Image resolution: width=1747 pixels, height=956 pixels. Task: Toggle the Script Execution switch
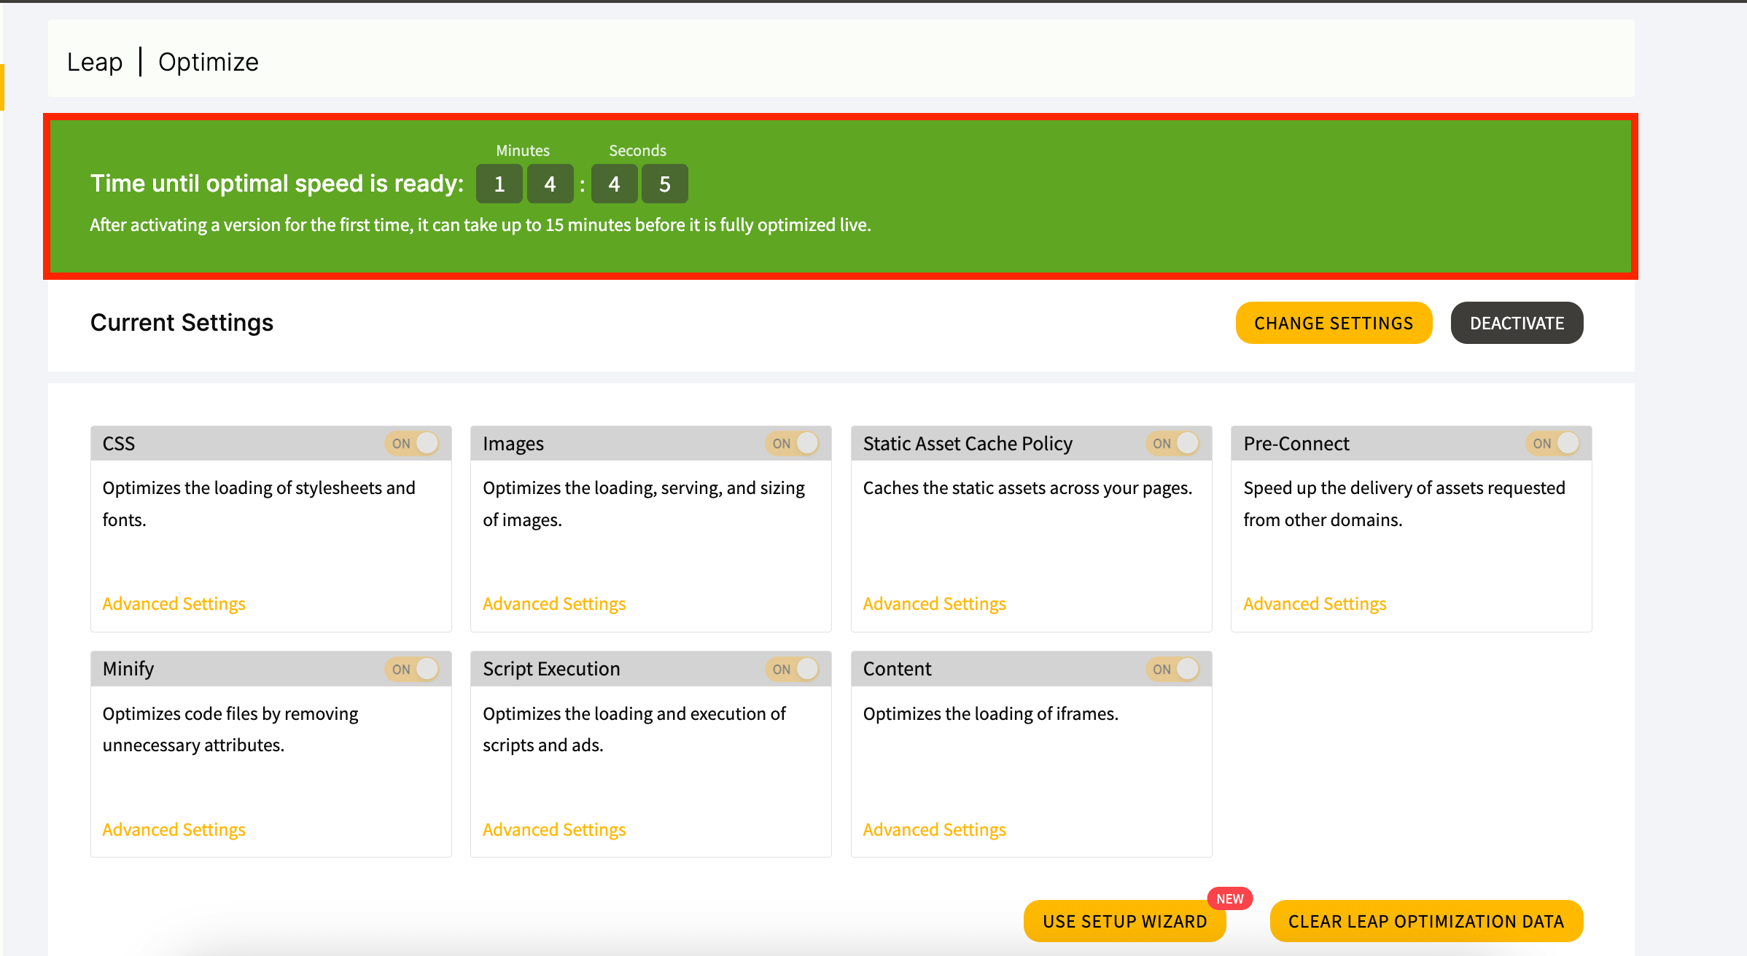point(793,669)
